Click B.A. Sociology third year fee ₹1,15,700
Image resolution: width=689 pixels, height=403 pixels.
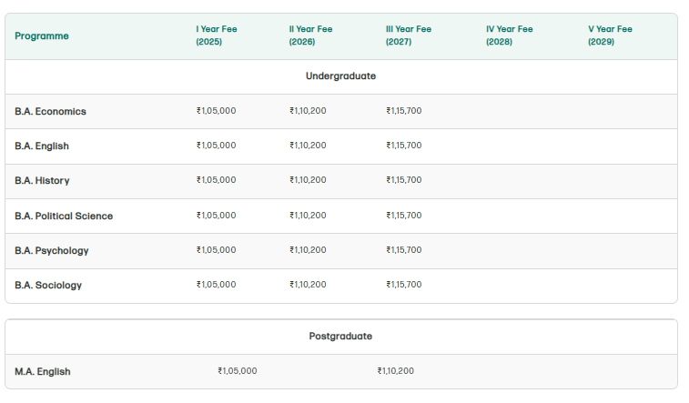(x=404, y=285)
